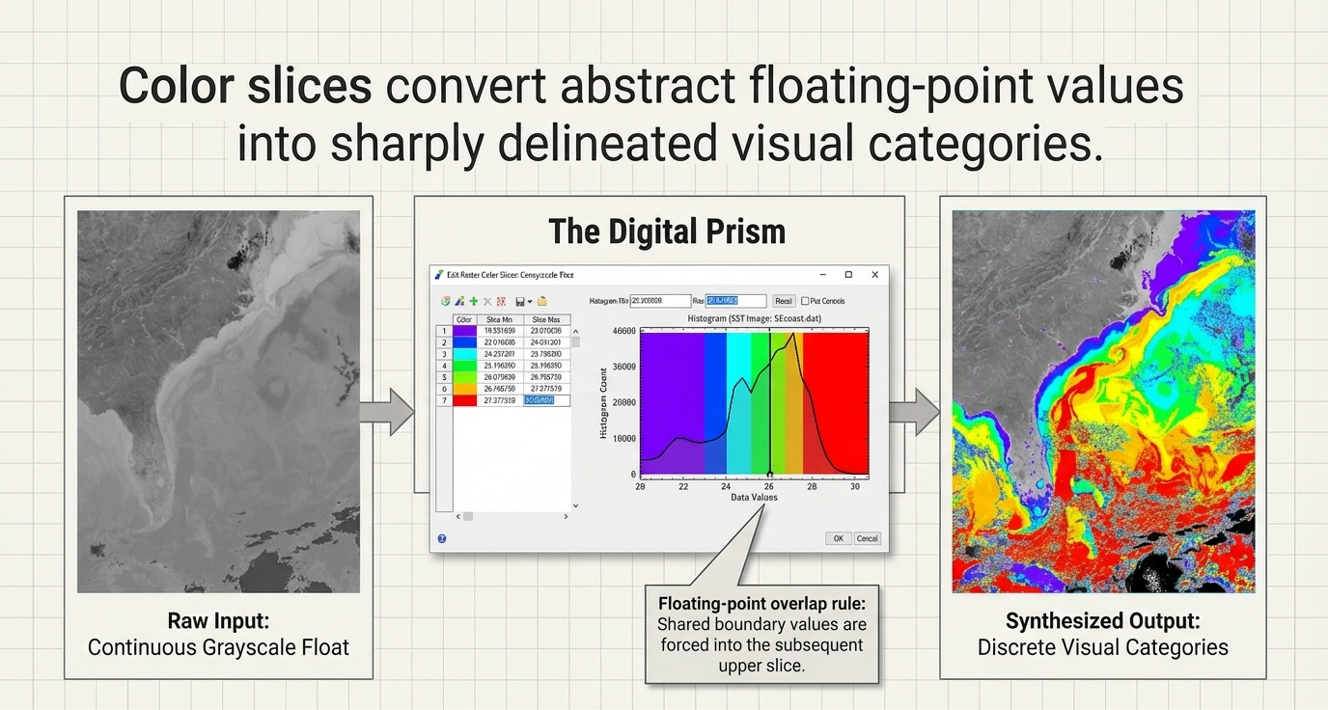Image resolution: width=1328 pixels, height=710 pixels.
Task: Click the purple band in the histogram plot
Action: pos(672,401)
